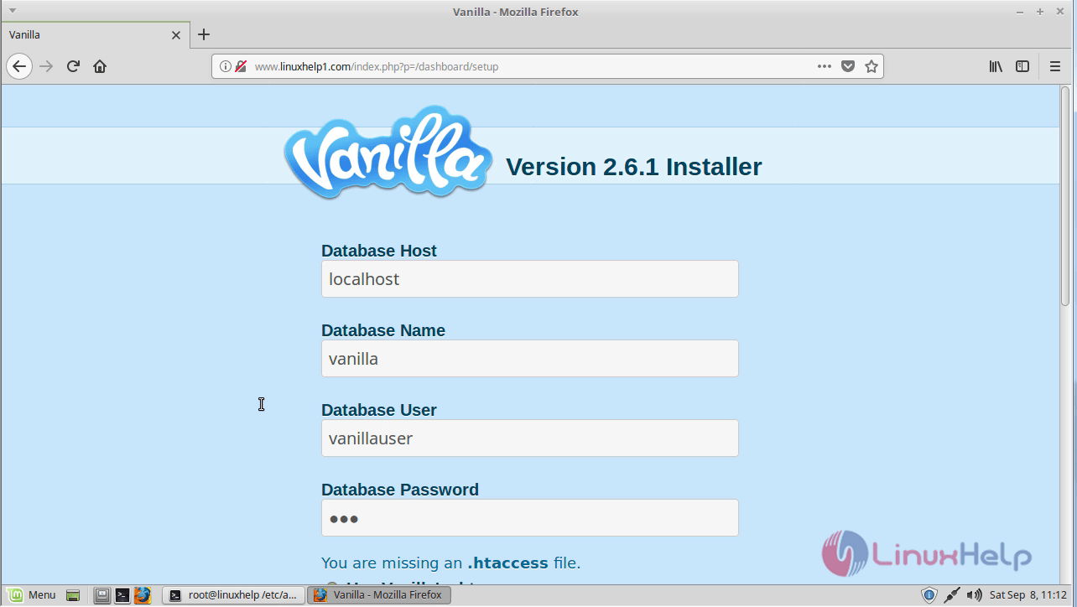Click the insecure connection padlock icon
1077x607 pixels.
coord(241,66)
